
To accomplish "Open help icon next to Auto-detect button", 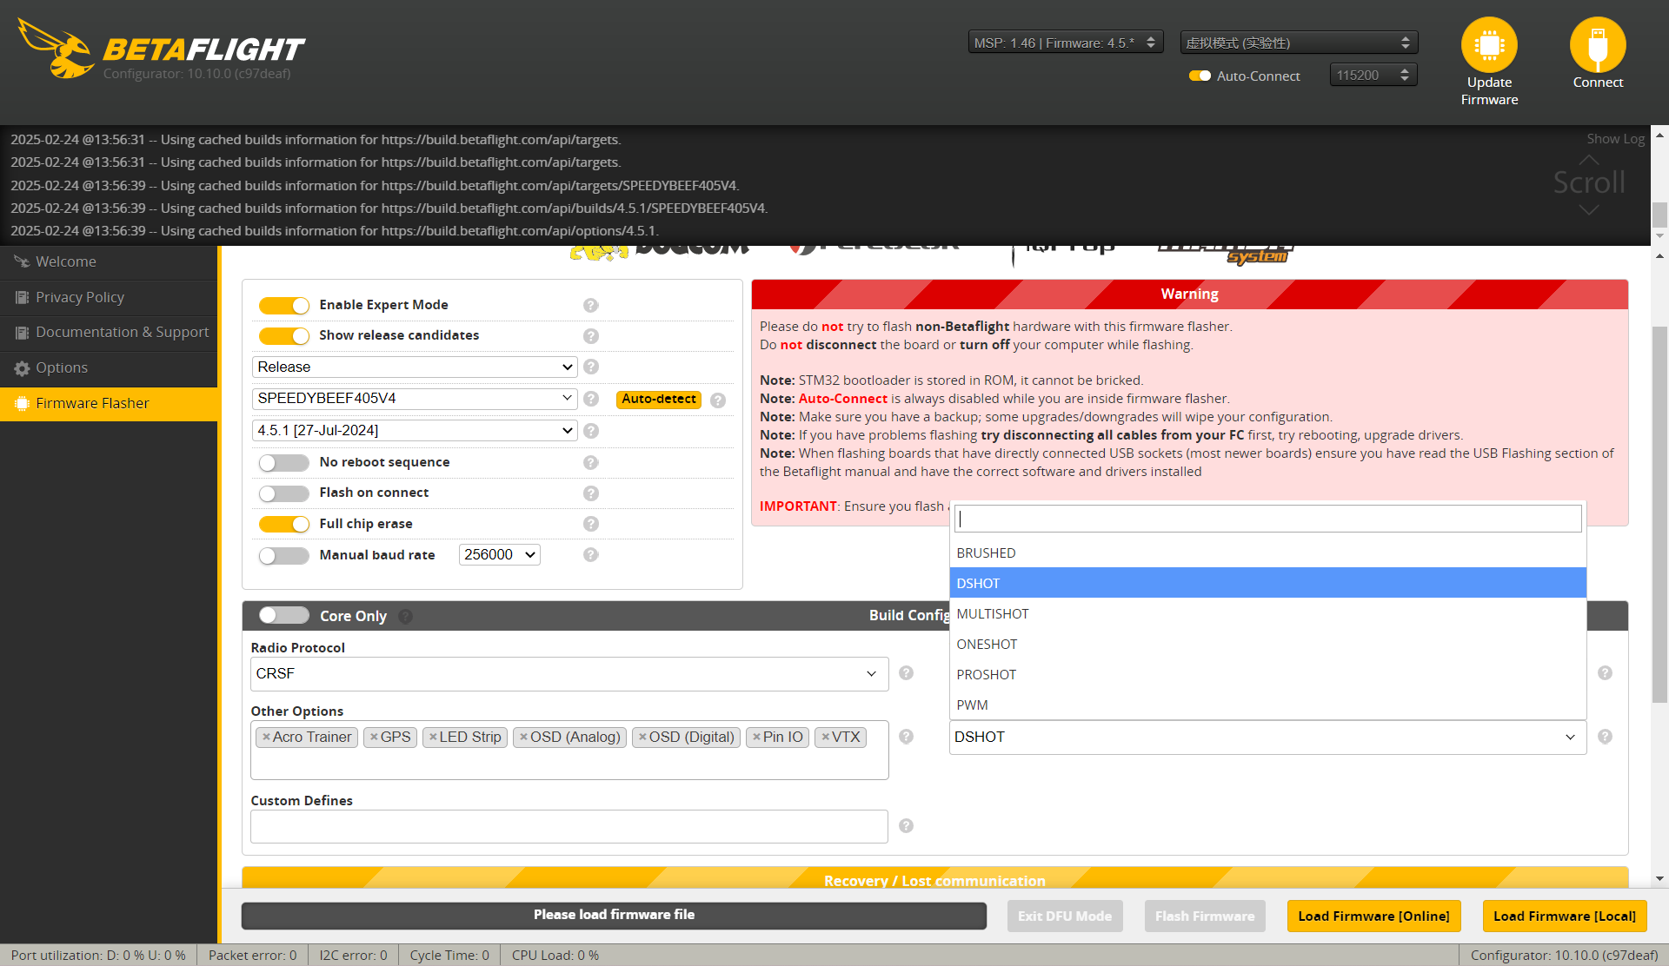I will pyautogui.click(x=718, y=400).
